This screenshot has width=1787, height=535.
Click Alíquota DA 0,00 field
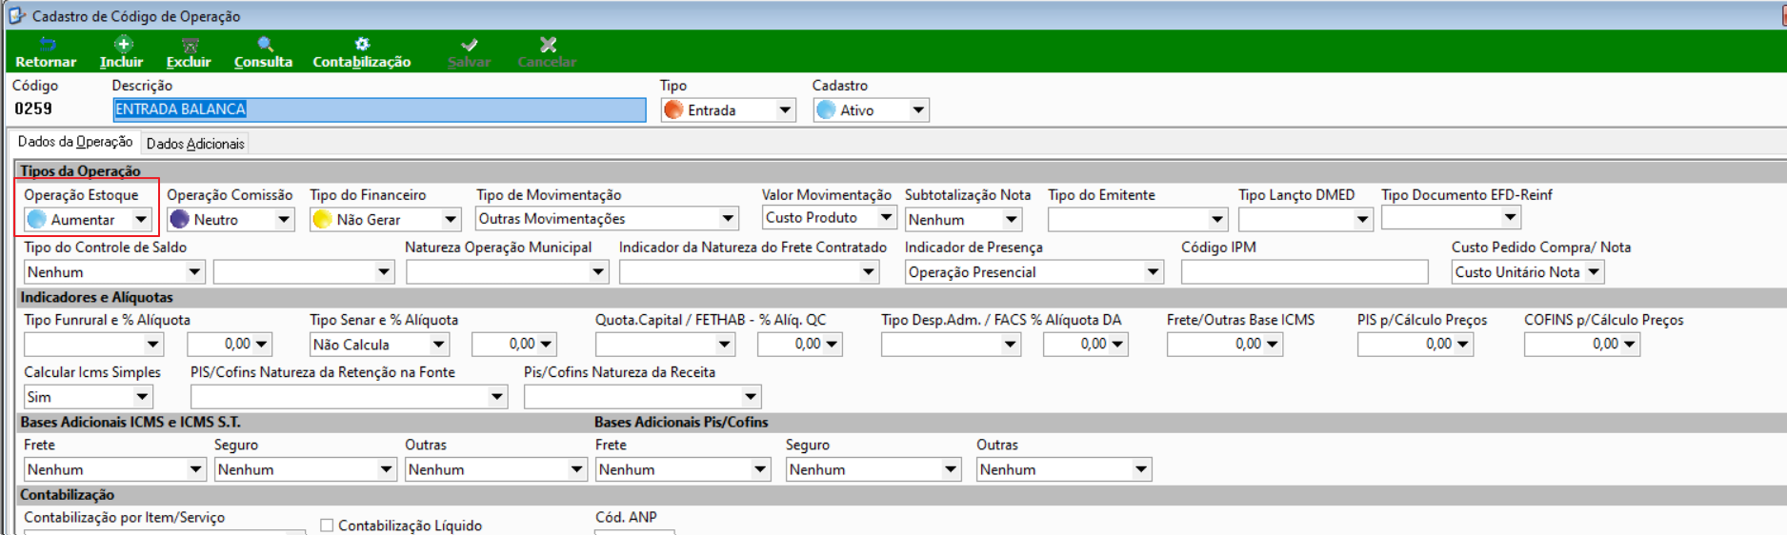[x=1086, y=344]
